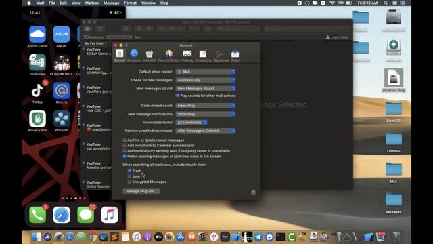
Task: Select the packages folder on desktop
Action: point(394,203)
